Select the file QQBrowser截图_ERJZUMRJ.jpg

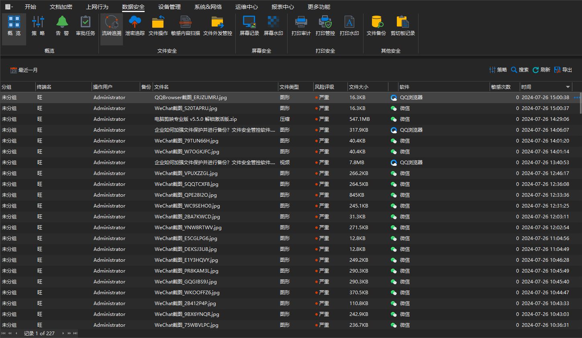pos(191,98)
